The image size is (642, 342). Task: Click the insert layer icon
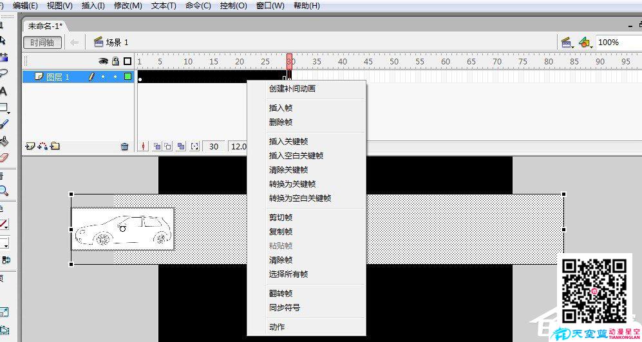pos(30,146)
